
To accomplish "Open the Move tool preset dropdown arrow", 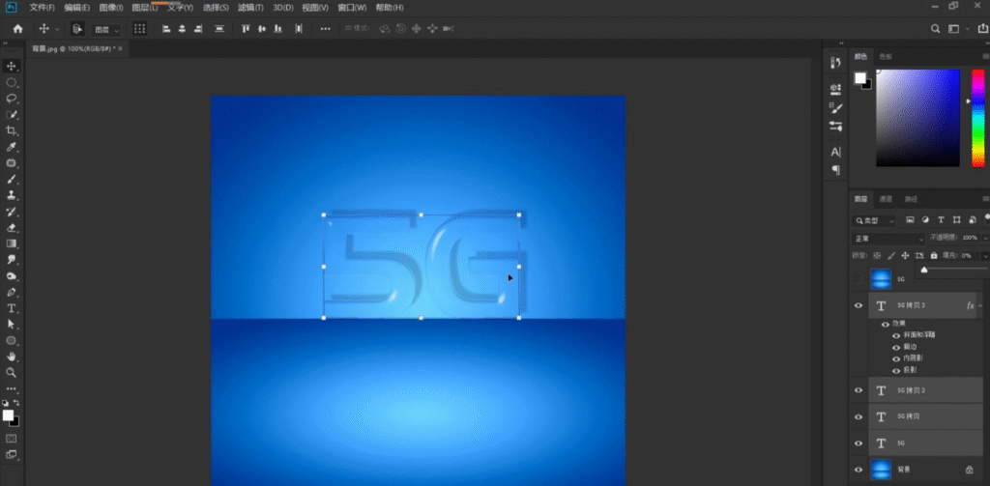I will coord(57,29).
